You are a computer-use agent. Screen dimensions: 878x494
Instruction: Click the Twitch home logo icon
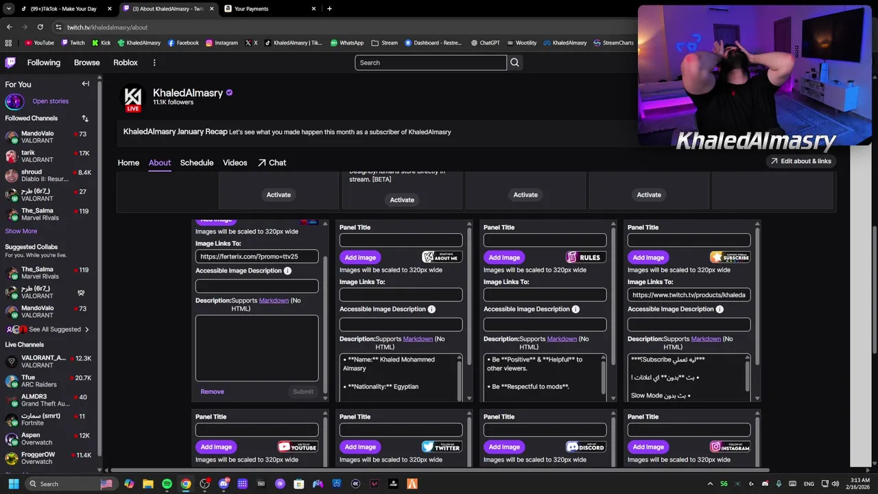10,62
